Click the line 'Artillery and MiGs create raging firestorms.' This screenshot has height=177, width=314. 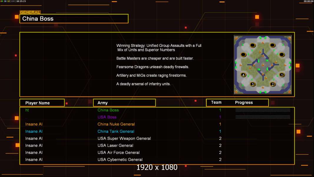point(151,75)
